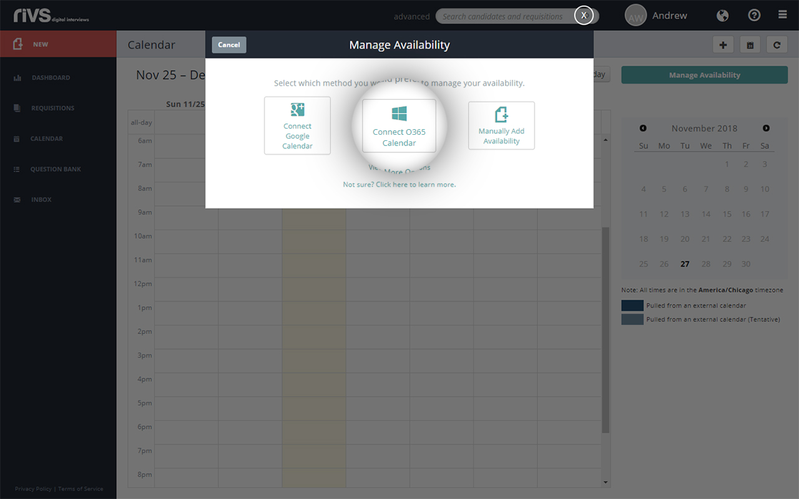Open 'Not sure? Click here to learn more' link

point(399,185)
